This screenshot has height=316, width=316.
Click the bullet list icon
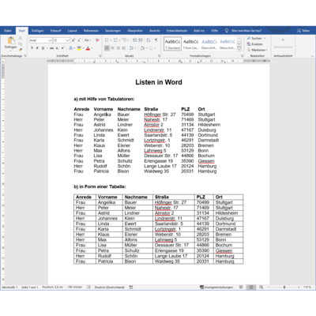tap(107, 40)
